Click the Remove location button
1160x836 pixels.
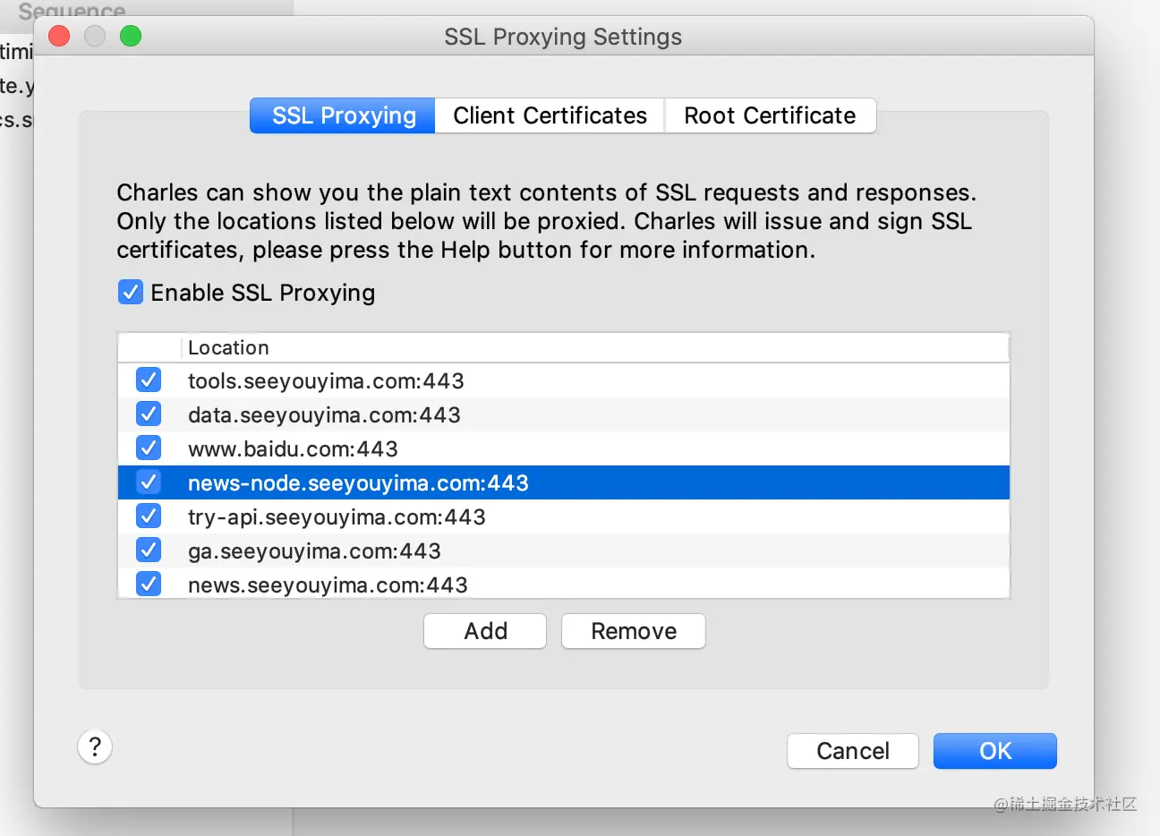pos(634,631)
